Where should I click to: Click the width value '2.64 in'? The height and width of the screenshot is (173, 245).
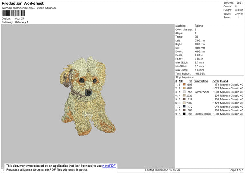239,14
